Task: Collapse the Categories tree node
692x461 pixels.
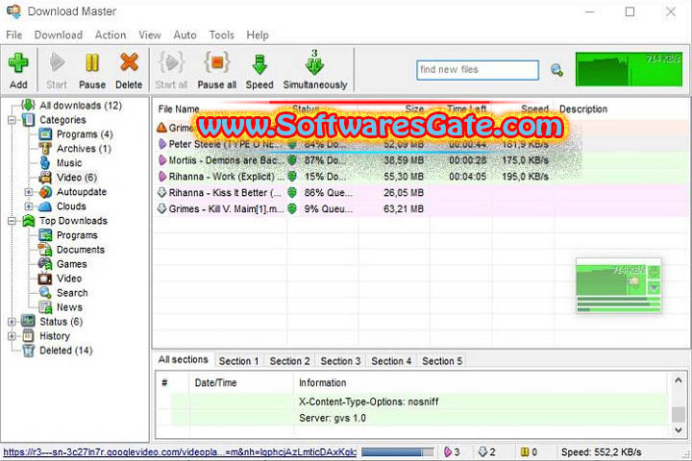Action: coord(12,120)
